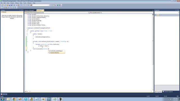Collapse the namespace WindowsFormsApplication1 region

tap(27, 28)
